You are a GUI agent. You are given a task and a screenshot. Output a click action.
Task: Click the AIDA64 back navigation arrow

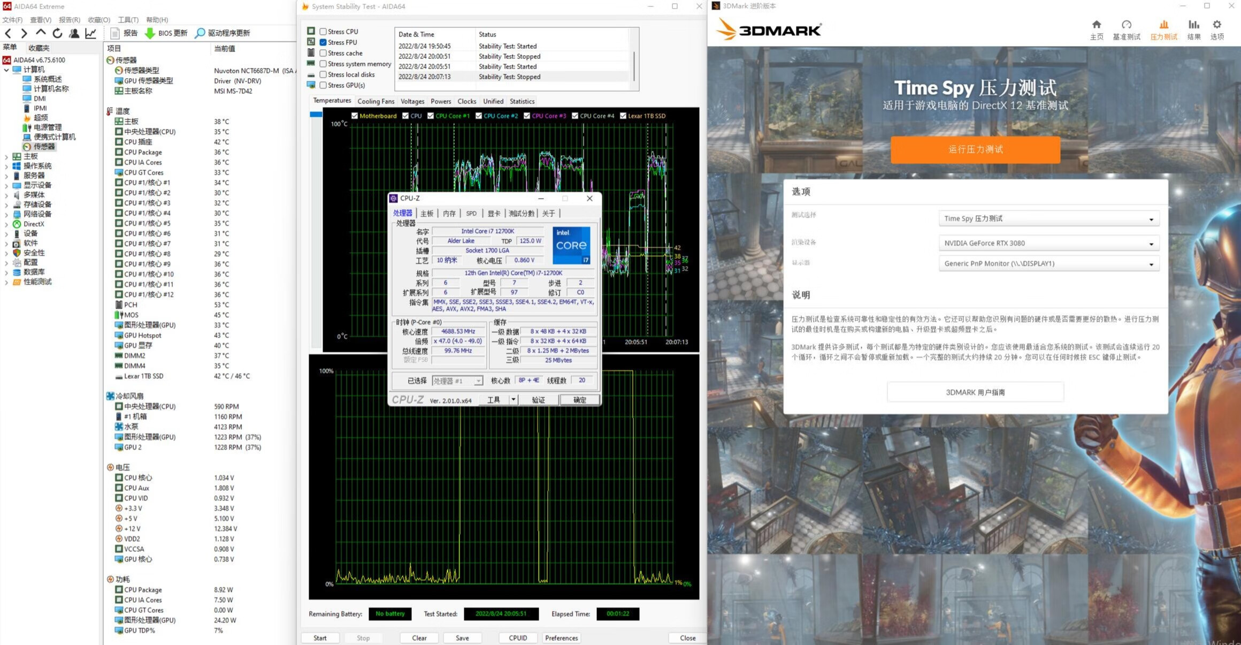(x=8, y=33)
